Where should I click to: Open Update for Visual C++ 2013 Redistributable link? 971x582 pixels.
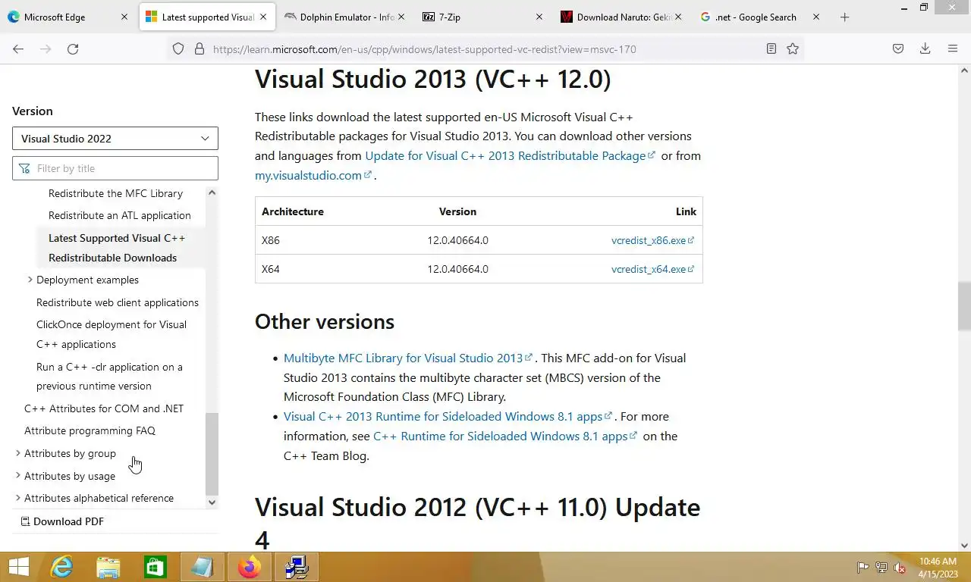(x=510, y=155)
